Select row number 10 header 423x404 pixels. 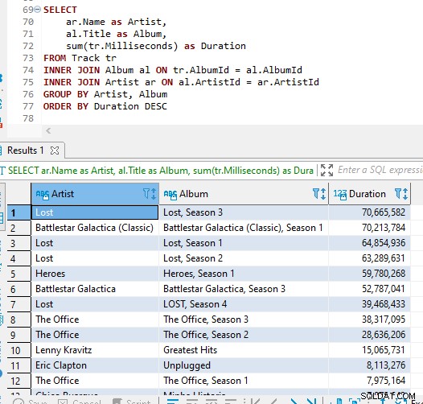(x=18, y=350)
